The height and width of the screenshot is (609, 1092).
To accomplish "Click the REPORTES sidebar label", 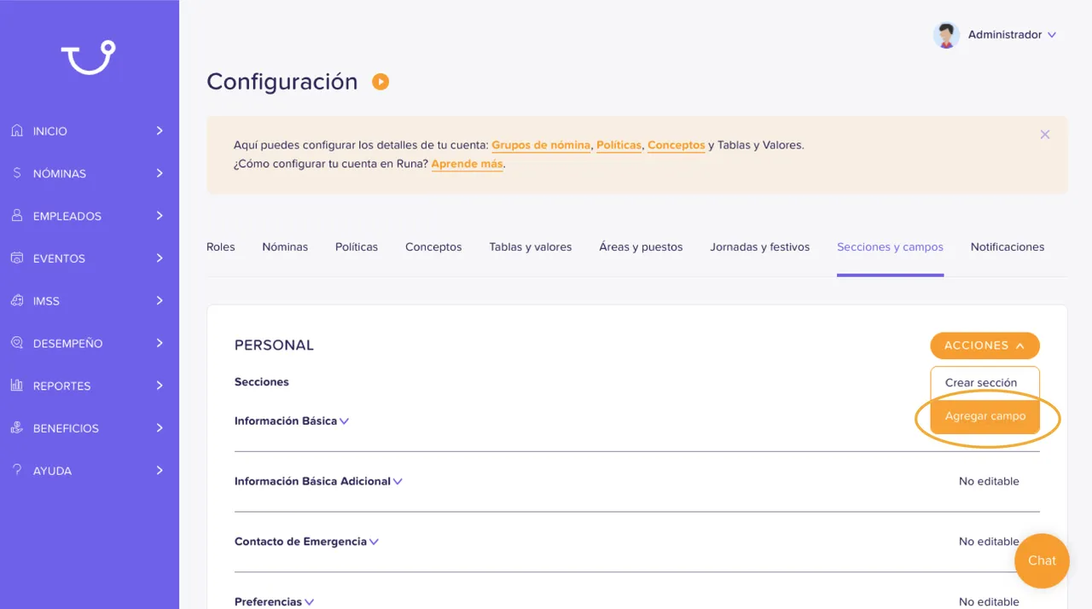I will coord(62,386).
